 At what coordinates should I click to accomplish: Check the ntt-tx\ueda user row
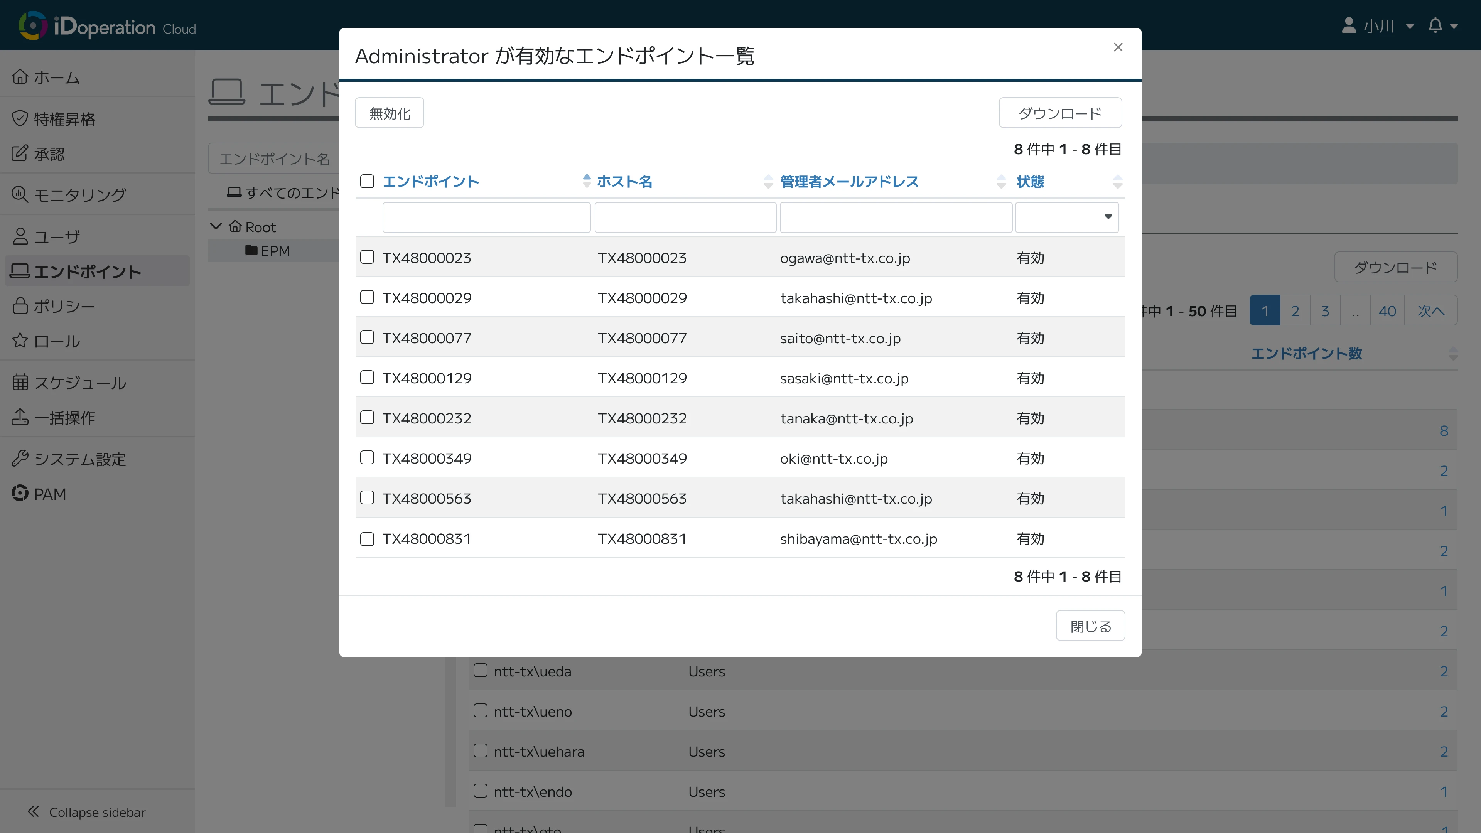pyautogui.click(x=481, y=670)
